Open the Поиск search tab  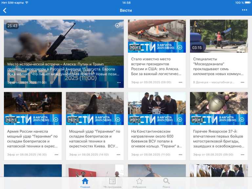tap(166, 183)
